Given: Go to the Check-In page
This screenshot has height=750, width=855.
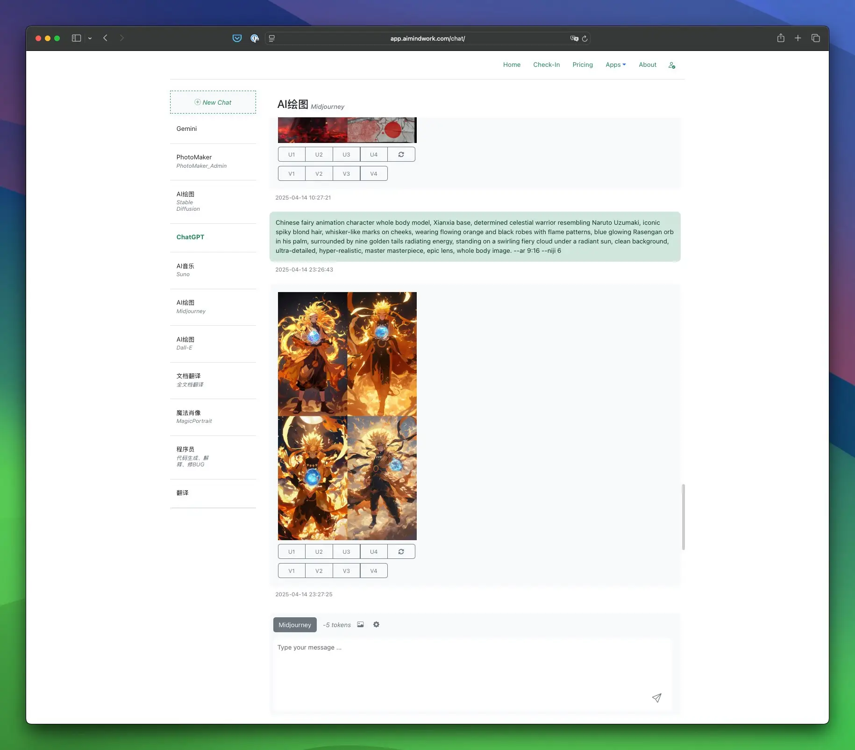Looking at the screenshot, I should [546, 64].
